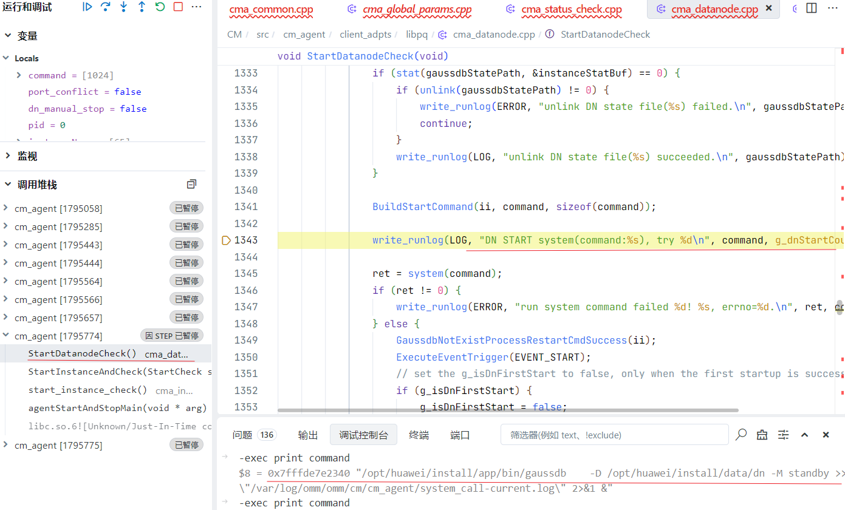Click the execution arrow at line 1343
The image size is (845, 510).
[x=227, y=240]
